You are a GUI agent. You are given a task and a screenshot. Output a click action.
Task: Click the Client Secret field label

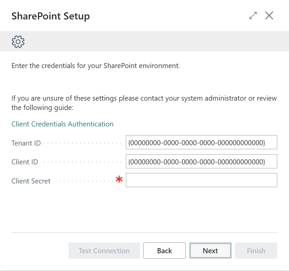point(31,181)
